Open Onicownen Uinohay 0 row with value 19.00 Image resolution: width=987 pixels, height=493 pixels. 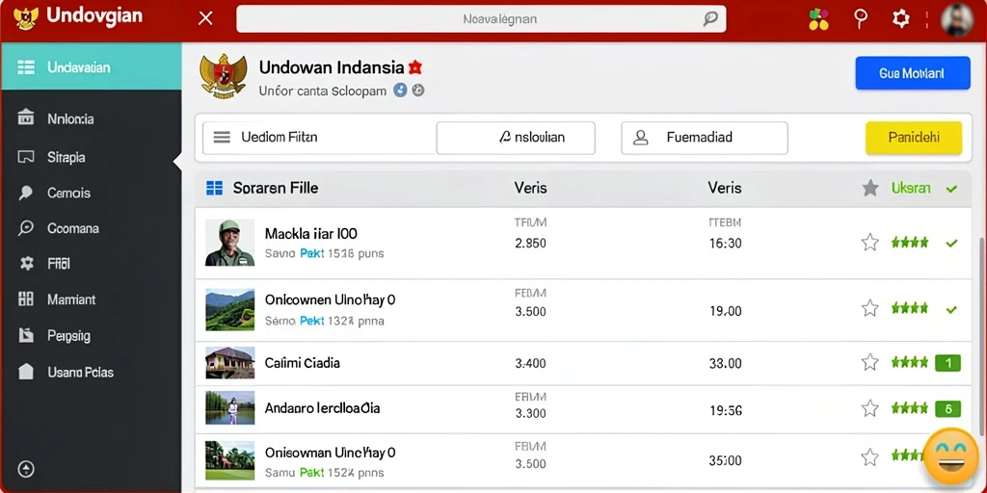(330, 300)
